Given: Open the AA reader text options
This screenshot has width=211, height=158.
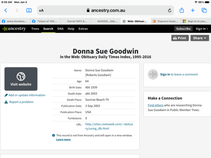Looking at the screenshot, I should pos(41,11).
